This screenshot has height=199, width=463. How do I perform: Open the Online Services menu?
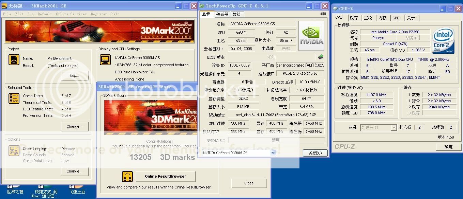coord(71,14)
